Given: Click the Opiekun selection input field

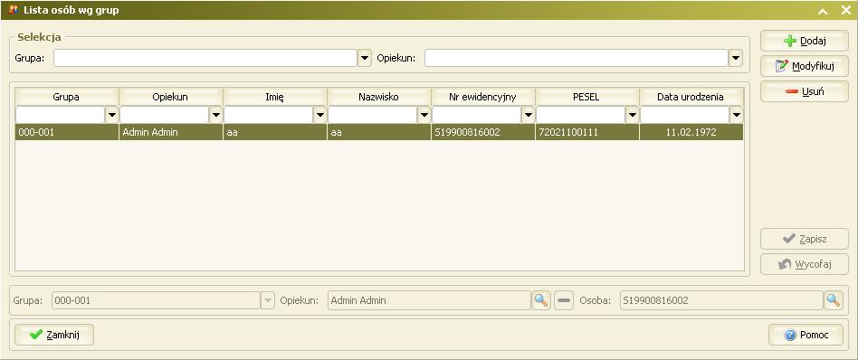Looking at the screenshot, I should pos(577,58).
